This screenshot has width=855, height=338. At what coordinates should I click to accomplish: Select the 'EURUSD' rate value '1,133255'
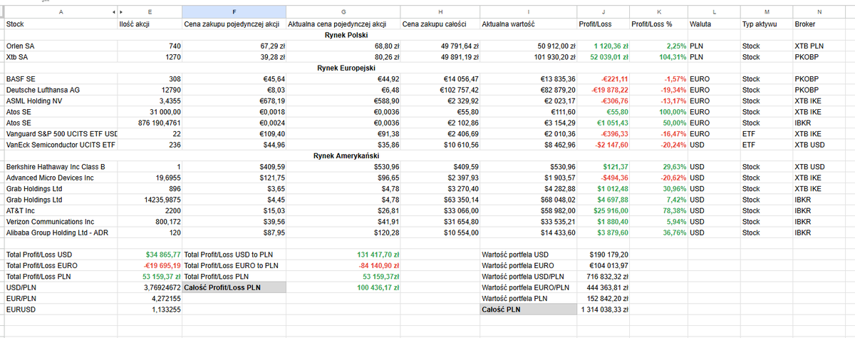[150, 309]
